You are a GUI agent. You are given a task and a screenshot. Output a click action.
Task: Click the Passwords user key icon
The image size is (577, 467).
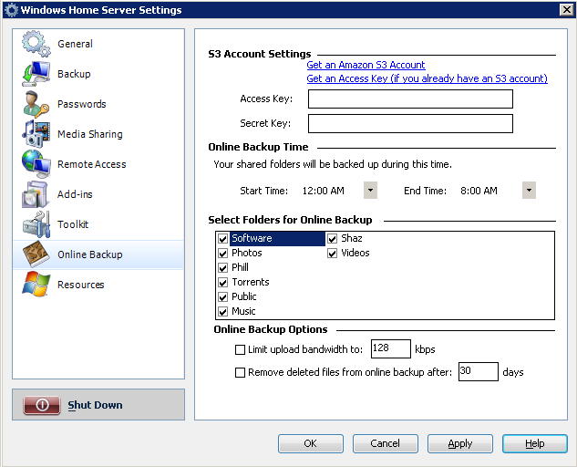[x=36, y=104]
